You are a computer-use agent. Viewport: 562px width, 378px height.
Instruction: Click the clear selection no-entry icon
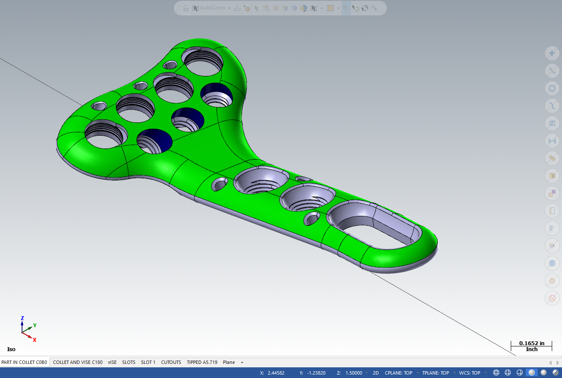552,298
